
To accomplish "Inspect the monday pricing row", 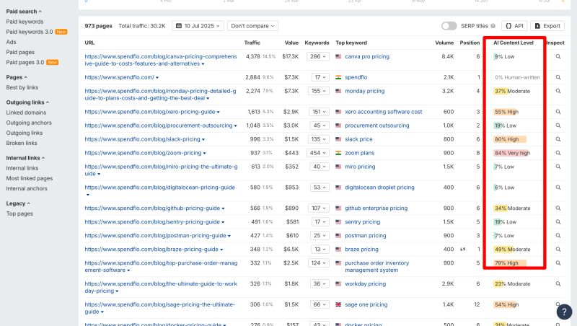I will point(558,91).
